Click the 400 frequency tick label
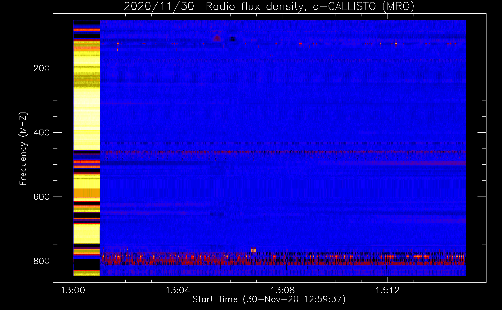The width and height of the screenshot is (502, 310). pyautogui.click(x=42, y=133)
